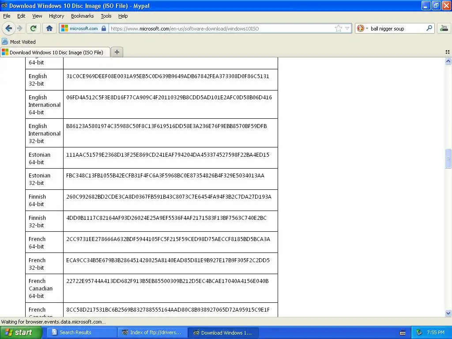Image resolution: width=452 pixels, height=339 pixels.
Task: Click the hash starting with ECA9CC34B5E6
Action: pyautogui.click(x=168, y=260)
